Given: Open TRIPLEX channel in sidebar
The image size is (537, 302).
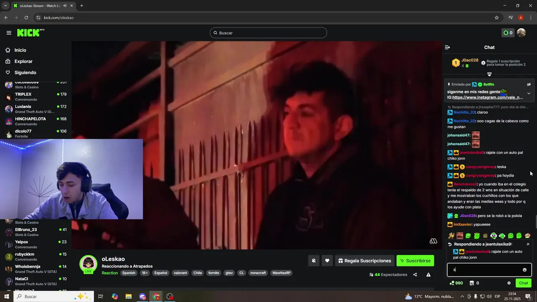Looking at the screenshot, I should coord(36,96).
